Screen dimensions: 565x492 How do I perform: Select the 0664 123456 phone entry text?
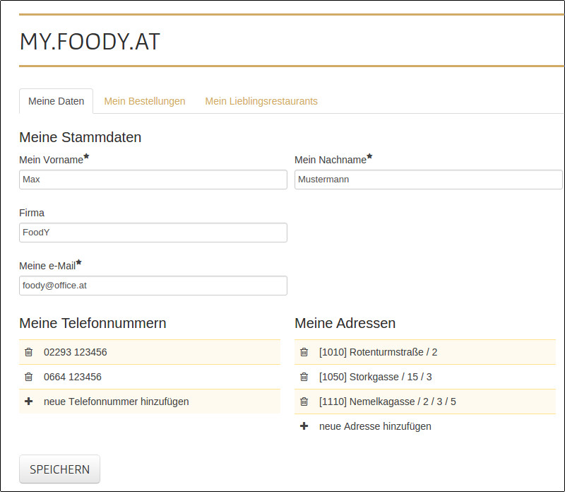tap(73, 377)
